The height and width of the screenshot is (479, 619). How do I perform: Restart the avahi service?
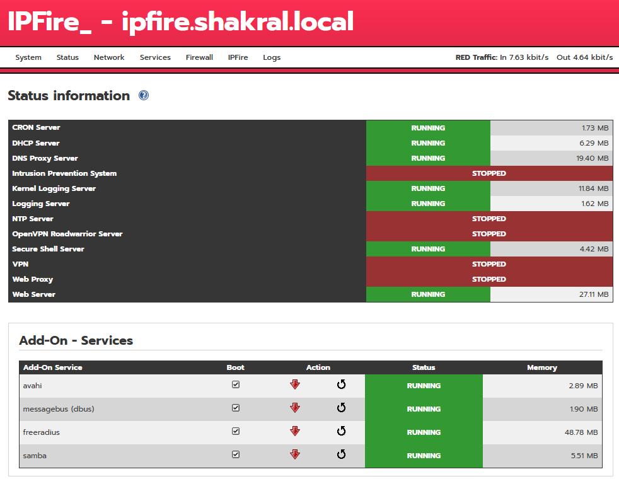click(x=342, y=384)
